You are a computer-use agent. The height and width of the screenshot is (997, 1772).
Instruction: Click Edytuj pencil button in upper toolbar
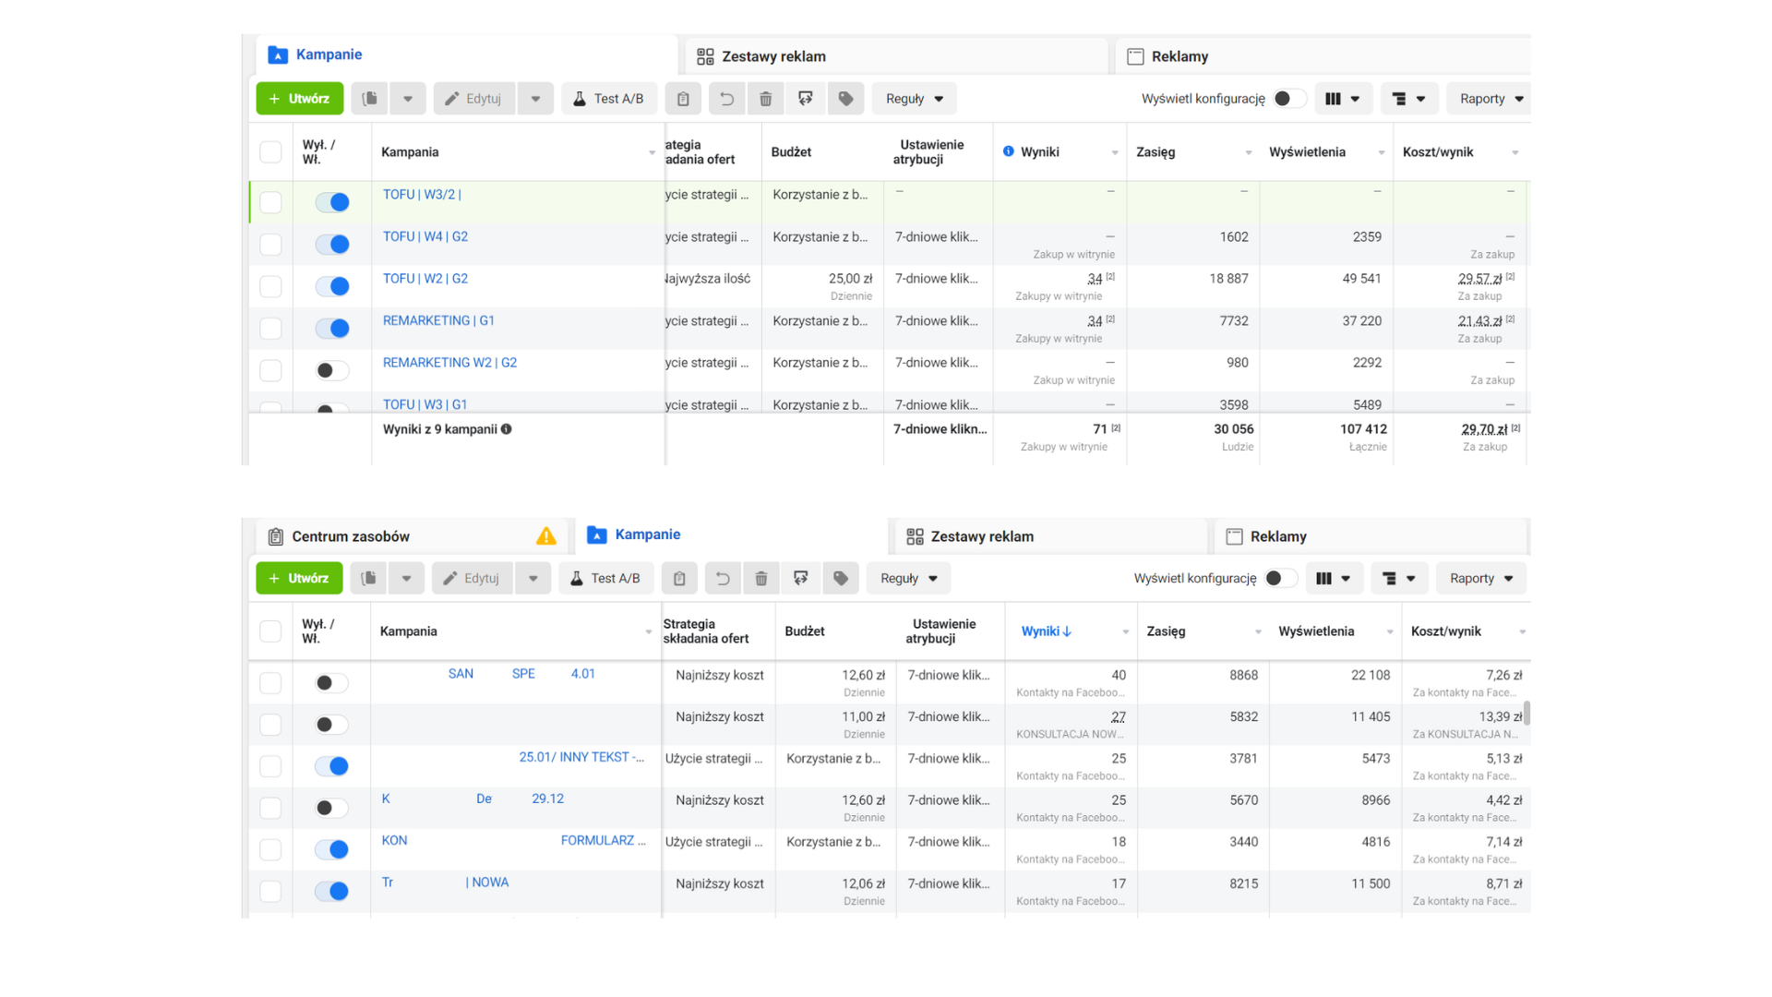[473, 99]
